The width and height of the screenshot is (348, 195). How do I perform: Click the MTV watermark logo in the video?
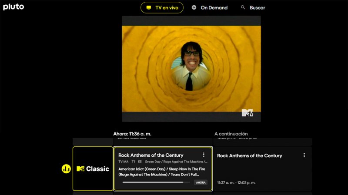[247, 113]
